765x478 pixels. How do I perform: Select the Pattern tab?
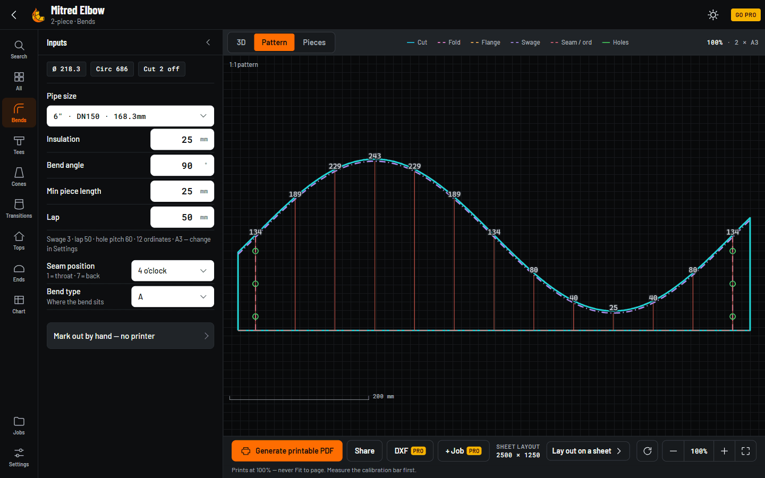[x=274, y=42]
